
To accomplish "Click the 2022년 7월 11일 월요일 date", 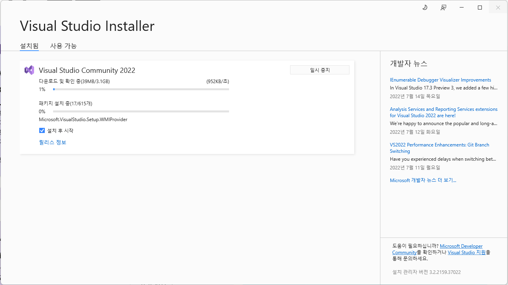I will point(415,167).
